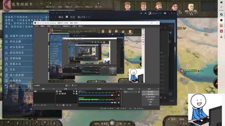Switch to the Library tab in the Steam window
Screen dimensions: 225x126
coord(67,17)
